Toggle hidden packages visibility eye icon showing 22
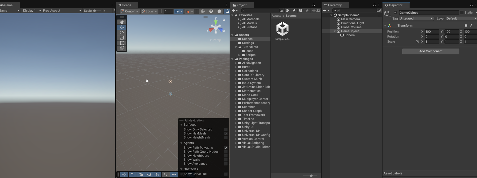This screenshot has height=178, width=477. tap(316, 10)
